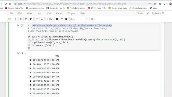Restart the kernel icon
The height and width of the screenshot is (97, 172).
click(62, 19)
